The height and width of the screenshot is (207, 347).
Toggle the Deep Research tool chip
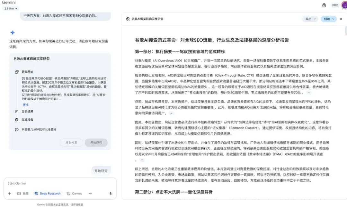48,194
